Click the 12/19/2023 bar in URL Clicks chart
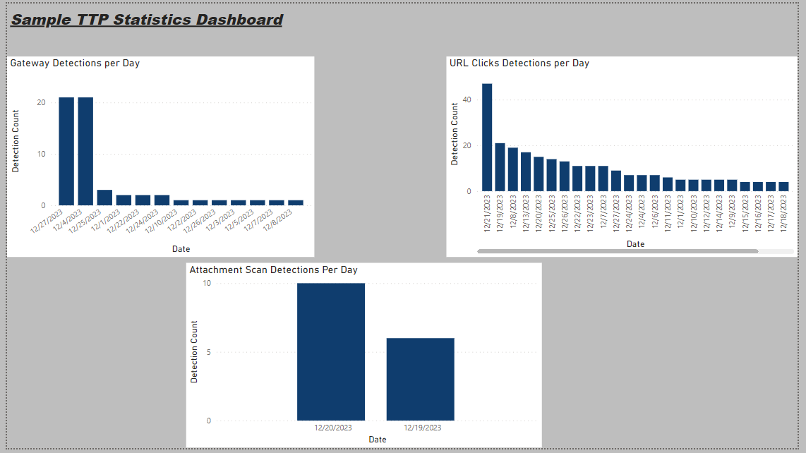806x453 pixels. (x=500, y=167)
